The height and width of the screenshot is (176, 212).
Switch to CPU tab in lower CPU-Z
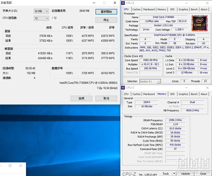126,94
